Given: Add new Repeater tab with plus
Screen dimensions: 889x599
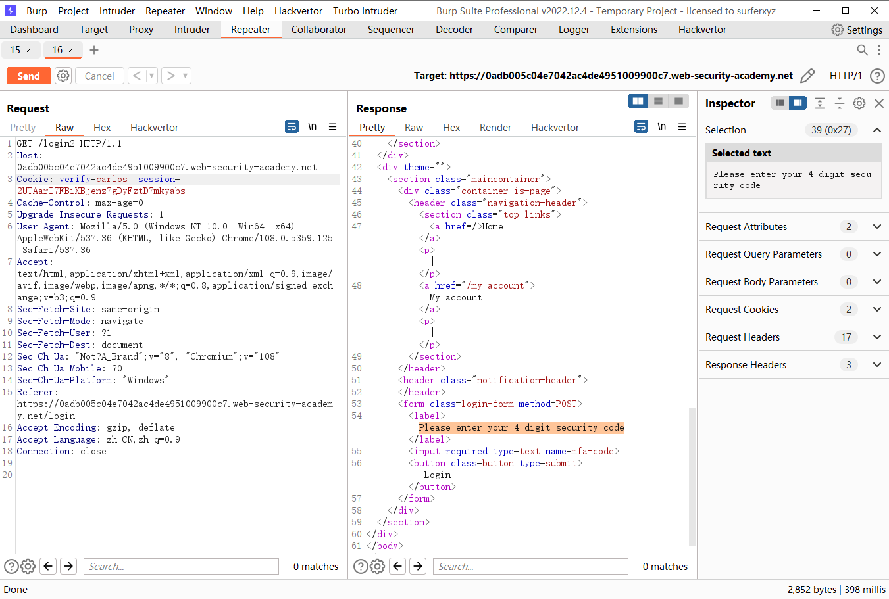Looking at the screenshot, I should pos(94,50).
